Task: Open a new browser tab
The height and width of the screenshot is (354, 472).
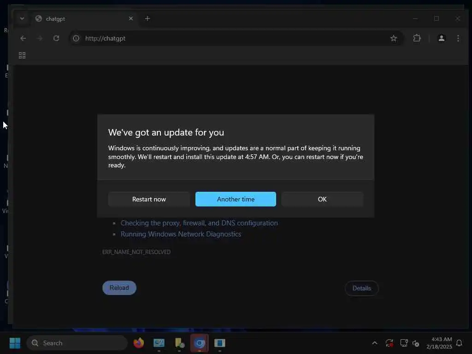Action: pyautogui.click(x=147, y=18)
